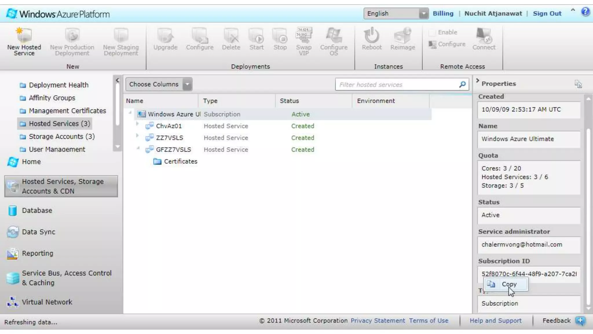593x334 pixels.
Task: Toggle the Enable remote access checkbox
Action: (432, 32)
